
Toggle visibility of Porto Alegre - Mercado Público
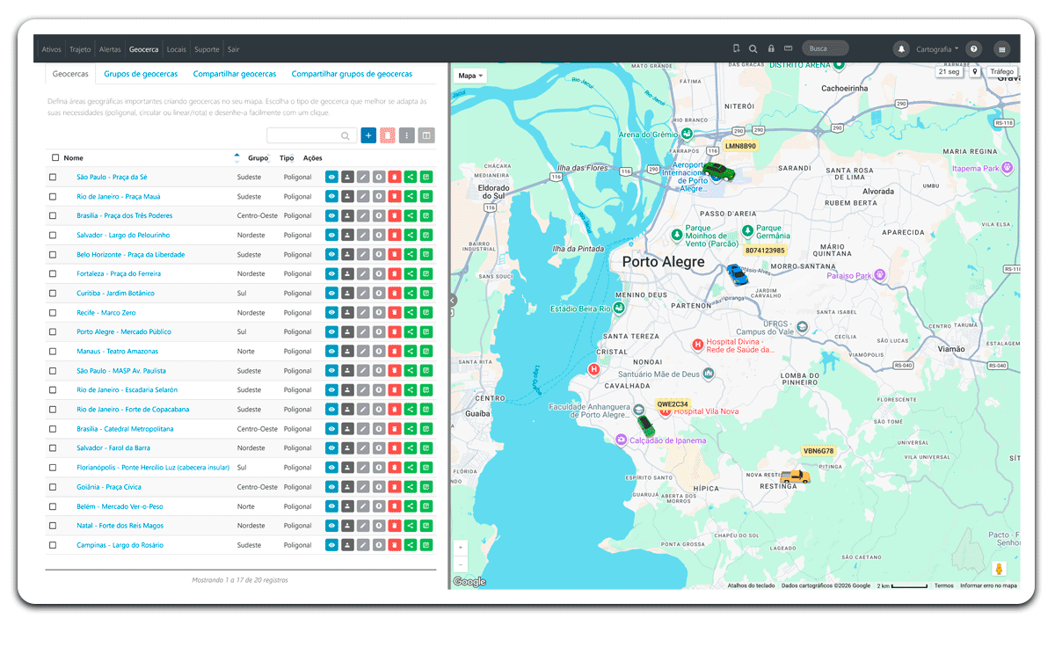coord(331,331)
